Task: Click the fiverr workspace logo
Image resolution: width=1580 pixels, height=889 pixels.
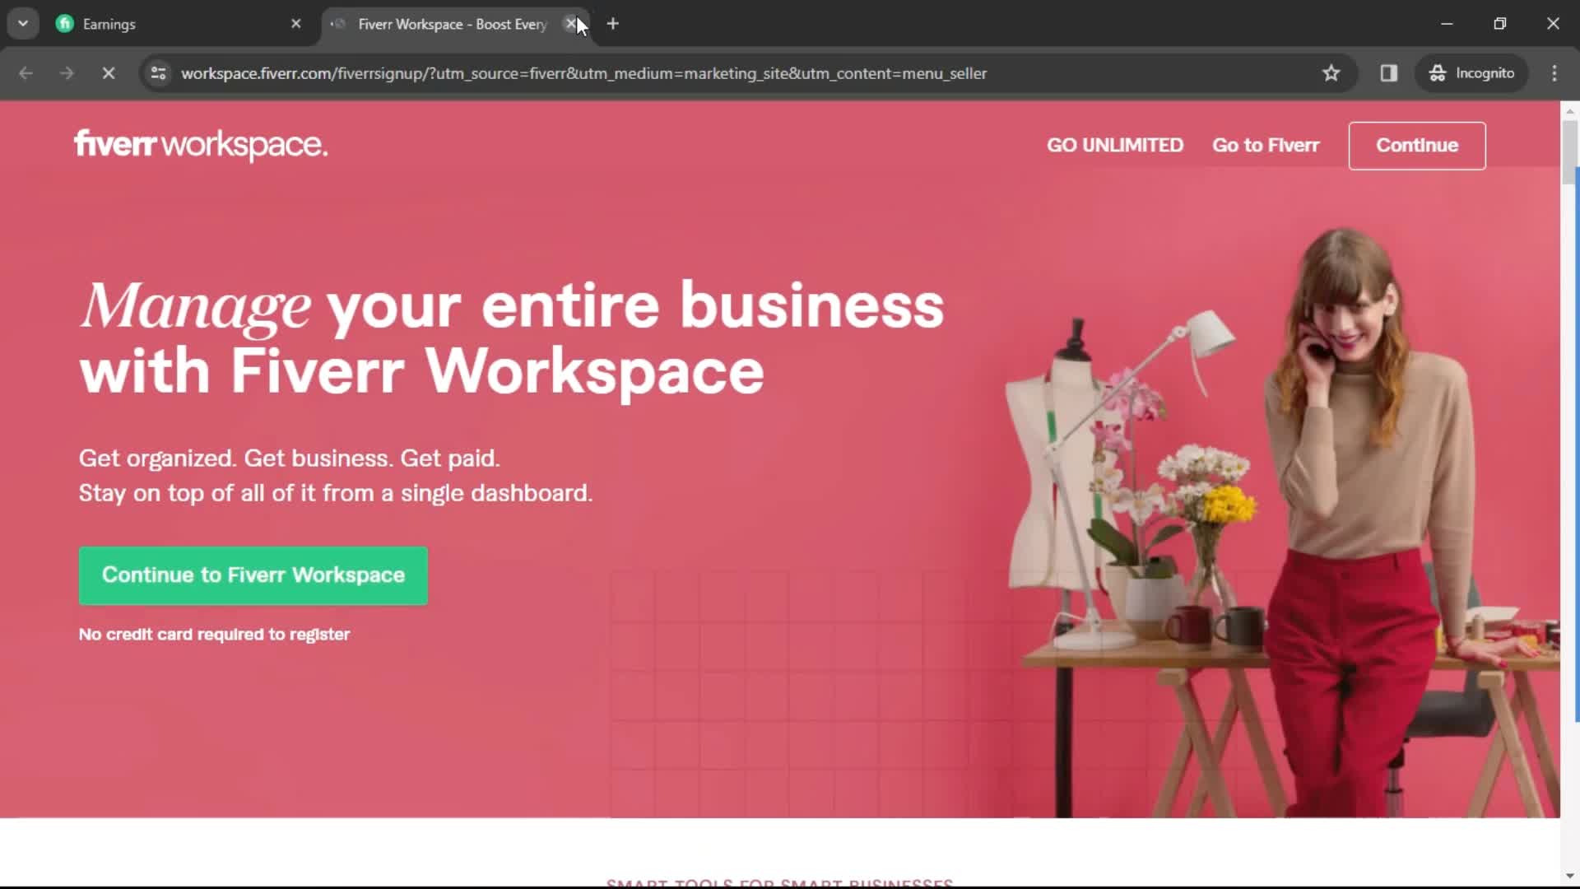Action: pos(201,145)
